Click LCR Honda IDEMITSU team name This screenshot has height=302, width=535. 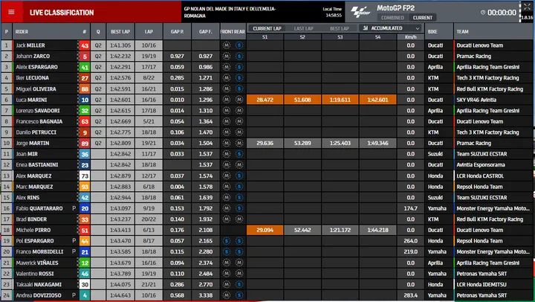tap(481, 284)
